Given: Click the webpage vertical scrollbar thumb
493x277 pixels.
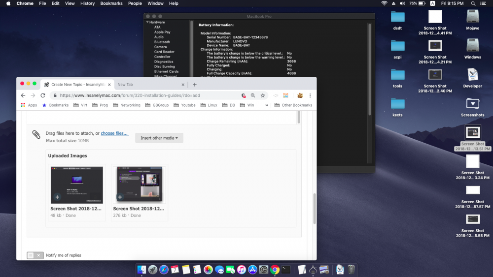Looking at the screenshot, I should (x=314, y=209).
